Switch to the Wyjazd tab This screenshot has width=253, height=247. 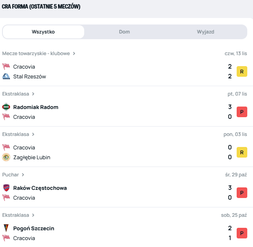[x=206, y=32]
